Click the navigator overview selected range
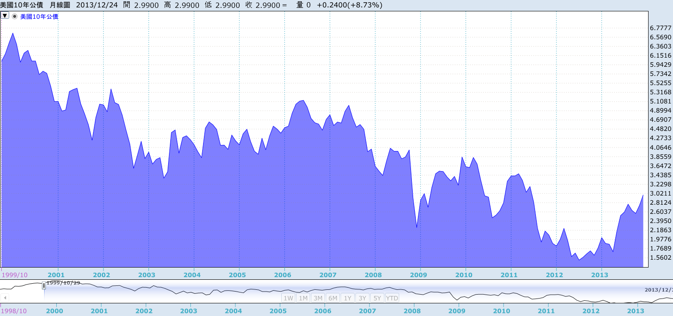The width and height of the screenshot is (673, 316). (x=358, y=292)
